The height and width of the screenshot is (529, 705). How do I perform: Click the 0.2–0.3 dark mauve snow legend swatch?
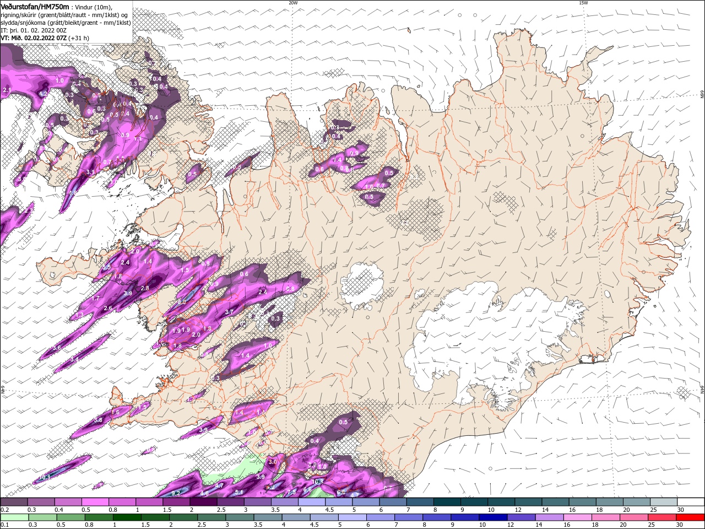tap(14, 502)
